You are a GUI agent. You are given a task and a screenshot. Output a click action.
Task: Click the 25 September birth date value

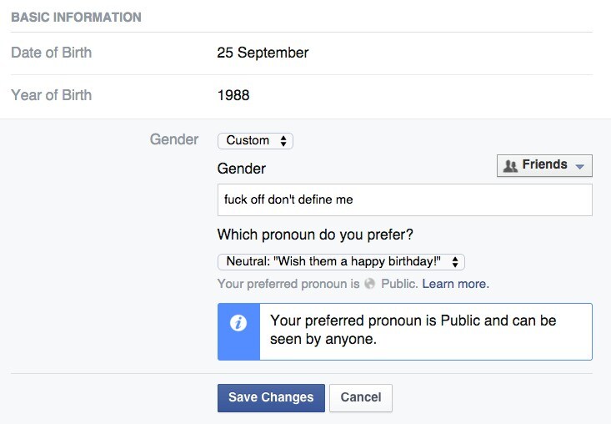click(x=263, y=53)
